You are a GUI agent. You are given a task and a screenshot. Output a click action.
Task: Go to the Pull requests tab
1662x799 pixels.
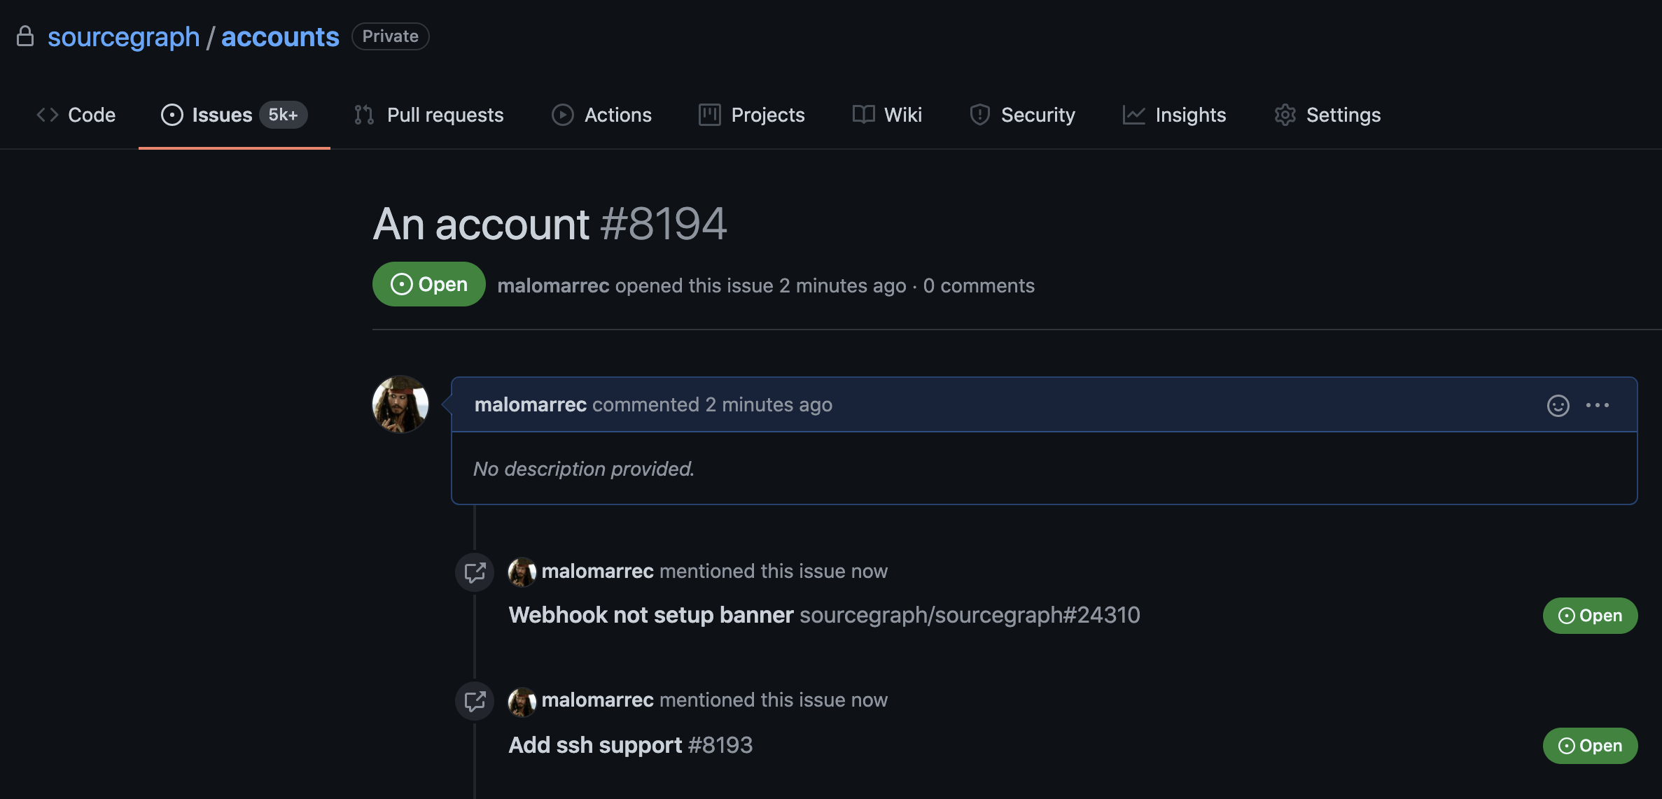tap(428, 115)
